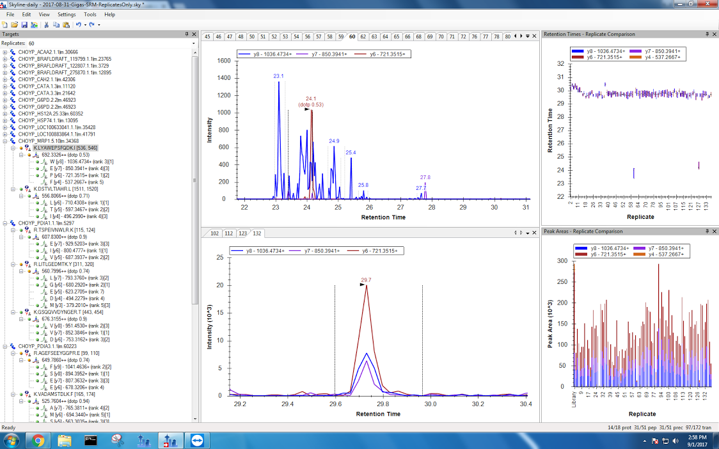This screenshot has height=449, width=719.
Task: Toggle auto-hide pin on Peak Areas panel
Action: pyautogui.click(x=707, y=231)
